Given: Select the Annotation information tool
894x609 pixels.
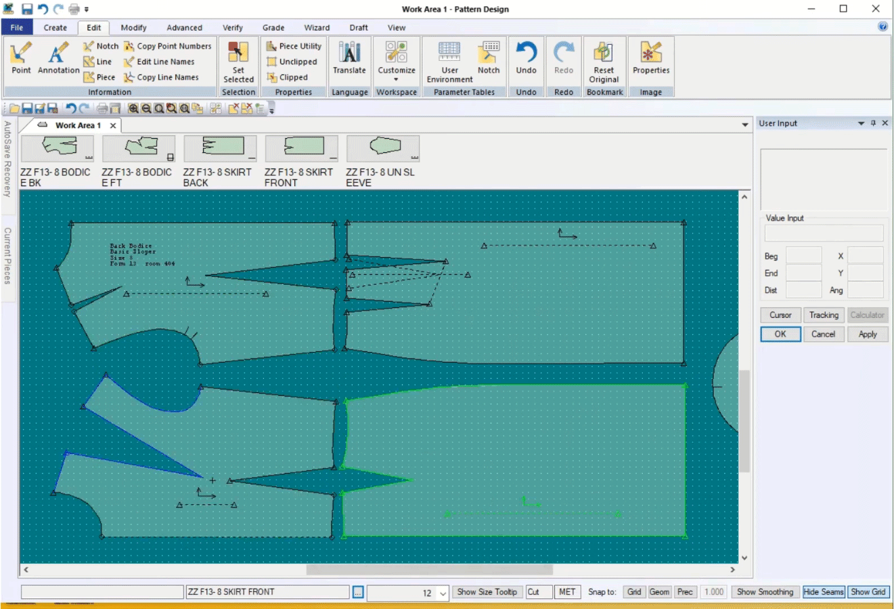Looking at the screenshot, I should click(58, 53).
